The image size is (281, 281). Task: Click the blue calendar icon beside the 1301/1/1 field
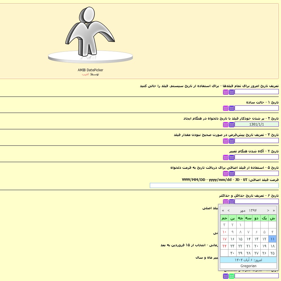(232, 124)
